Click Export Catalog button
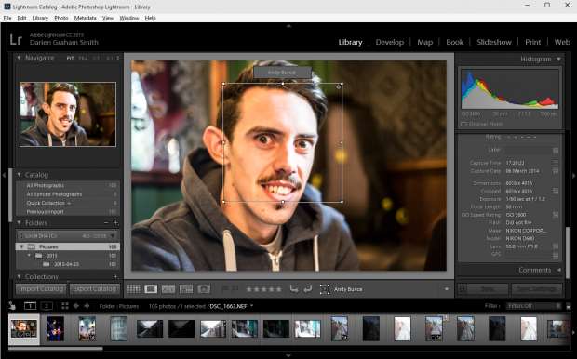Screen dimensions: 577x359 [x=95, y=288]
